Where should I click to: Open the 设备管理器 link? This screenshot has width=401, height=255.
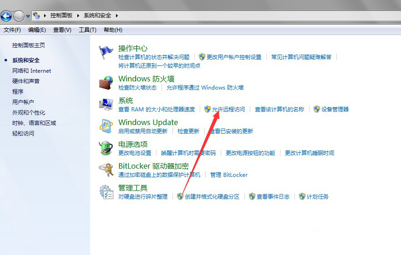pyautogui.click(x=335, y=110)
